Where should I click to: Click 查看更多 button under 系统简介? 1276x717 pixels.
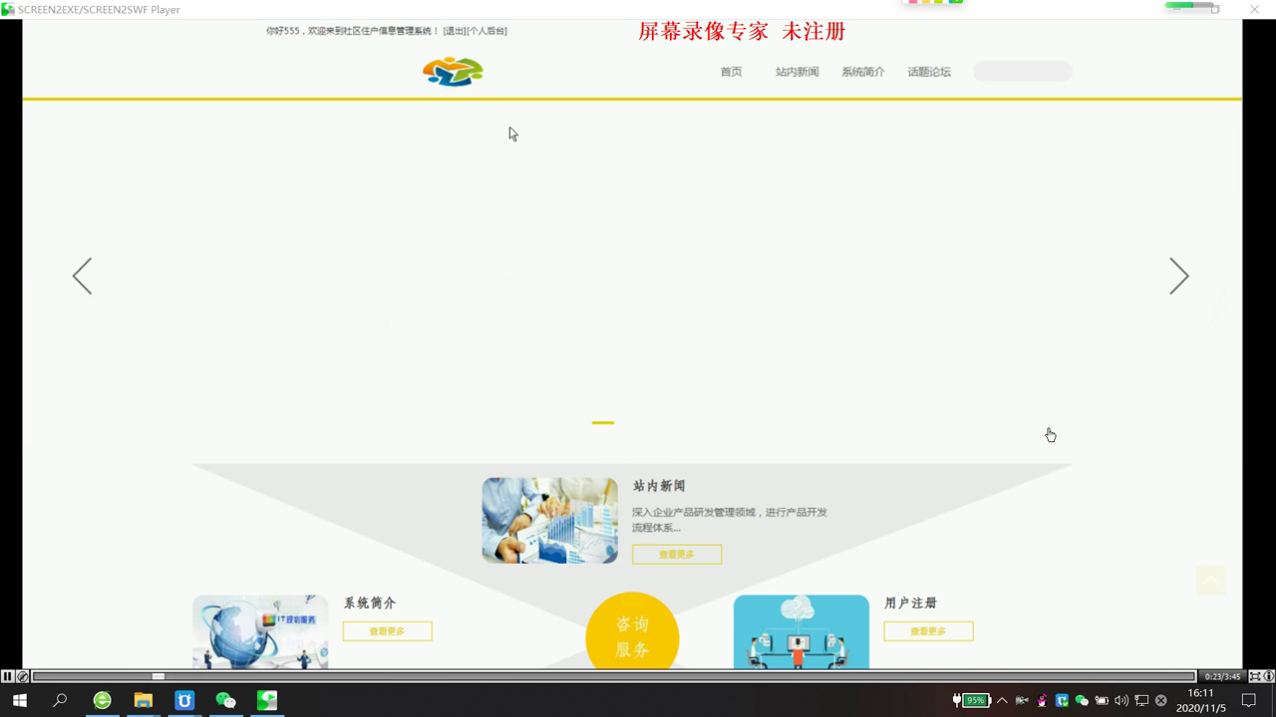(x=387, y=631)
